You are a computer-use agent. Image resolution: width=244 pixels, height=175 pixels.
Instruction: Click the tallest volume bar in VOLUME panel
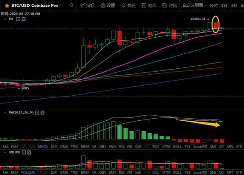tap(83, 162)
